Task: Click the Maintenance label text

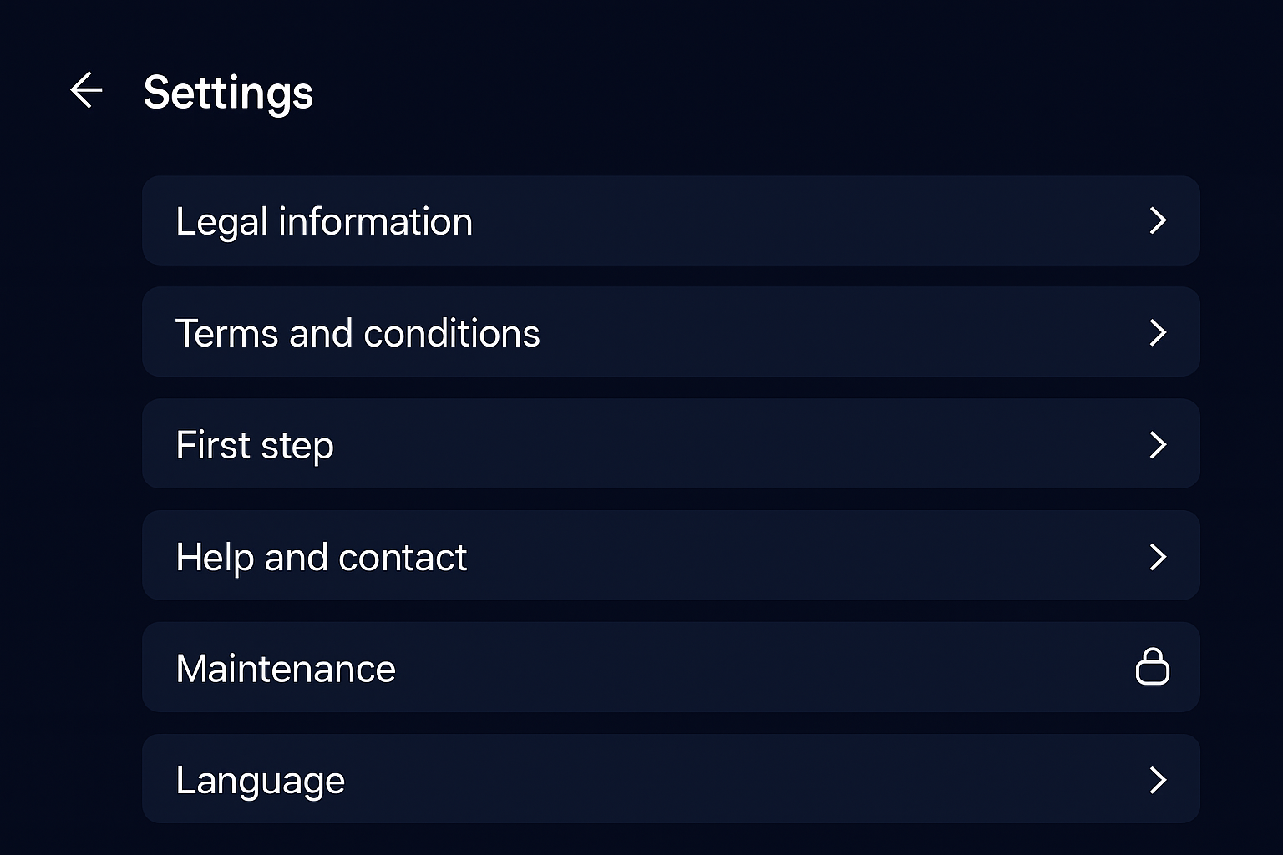Action: click(x=286, y=669)
